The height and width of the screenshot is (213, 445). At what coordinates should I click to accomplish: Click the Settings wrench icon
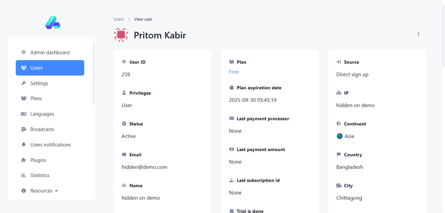pos(24,83)
